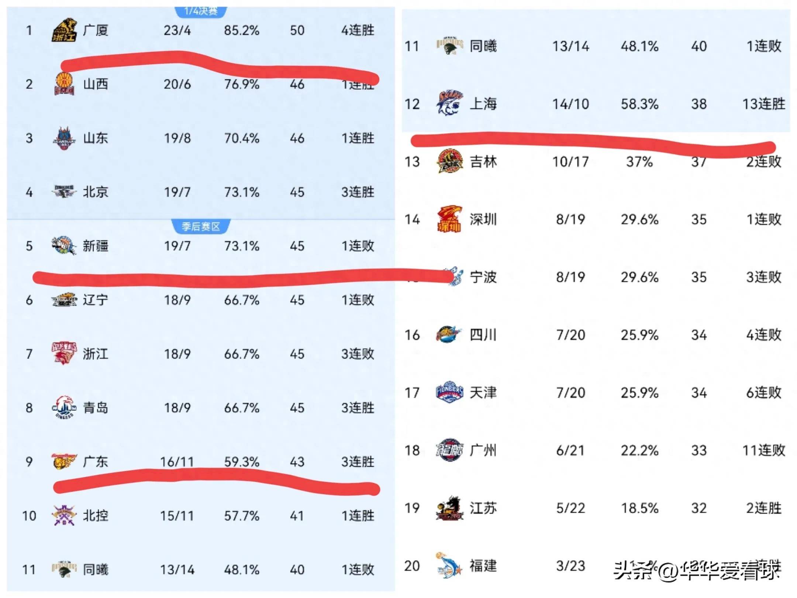
Task: Tap the 深圳 team logo
Action: tap(449, 219)
